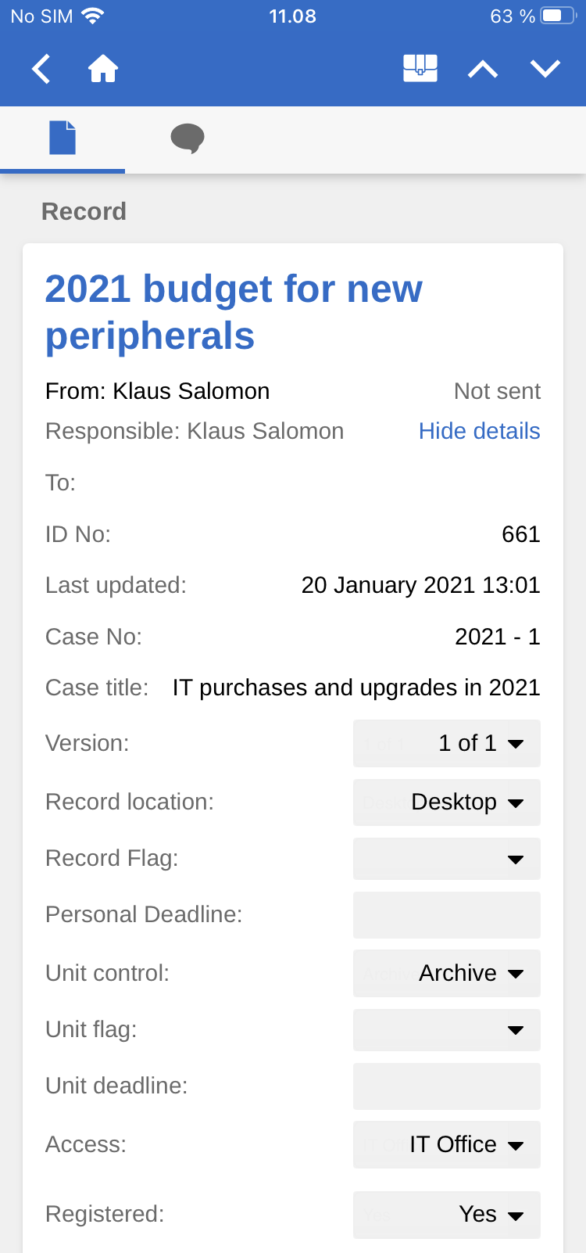586x1253 pixels.
Task: Open the Version dropdown
Action: point(446,743)
